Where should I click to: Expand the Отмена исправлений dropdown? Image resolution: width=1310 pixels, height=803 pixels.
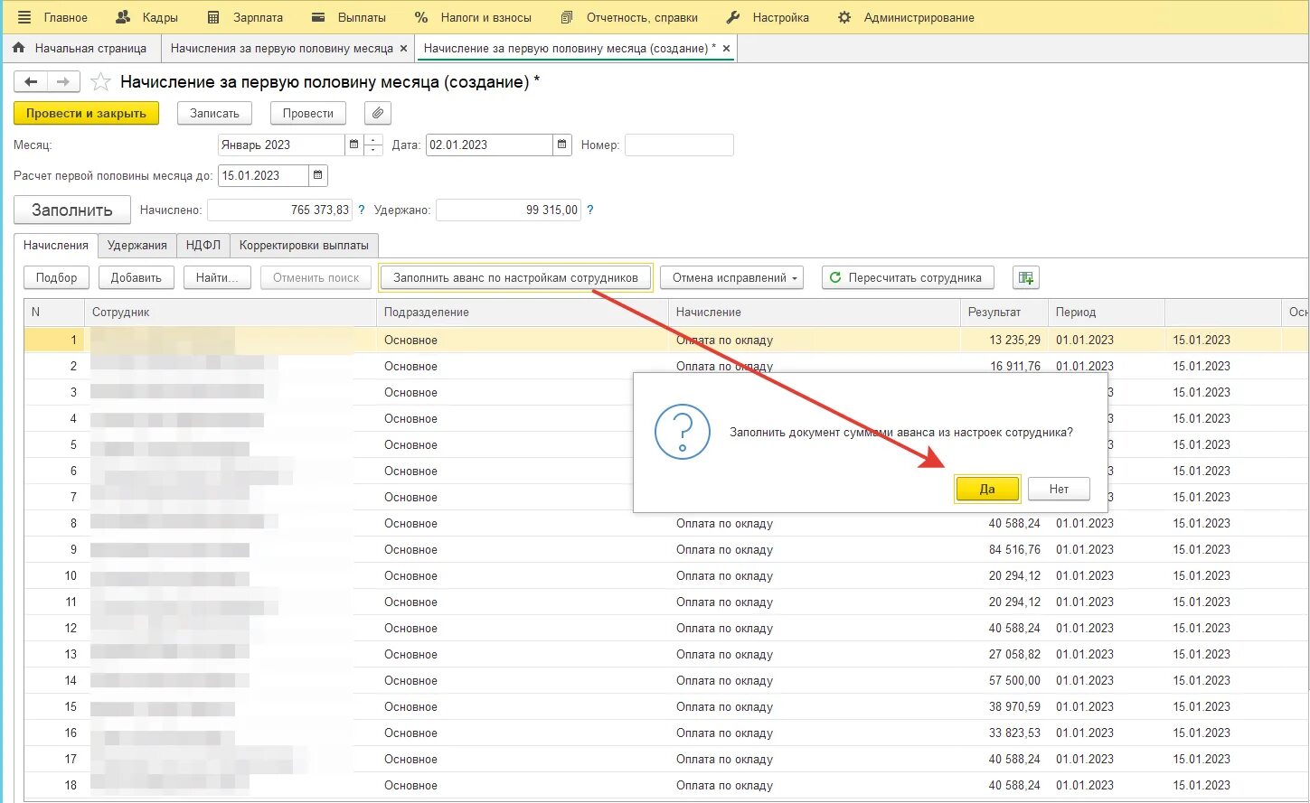point(732,277)
